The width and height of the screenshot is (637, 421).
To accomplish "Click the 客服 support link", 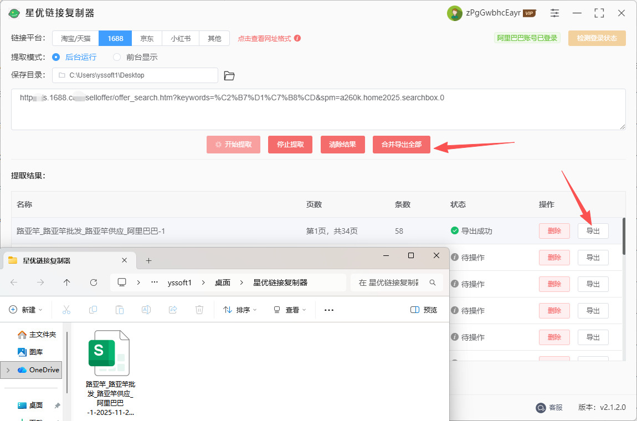I will (556, 408).
